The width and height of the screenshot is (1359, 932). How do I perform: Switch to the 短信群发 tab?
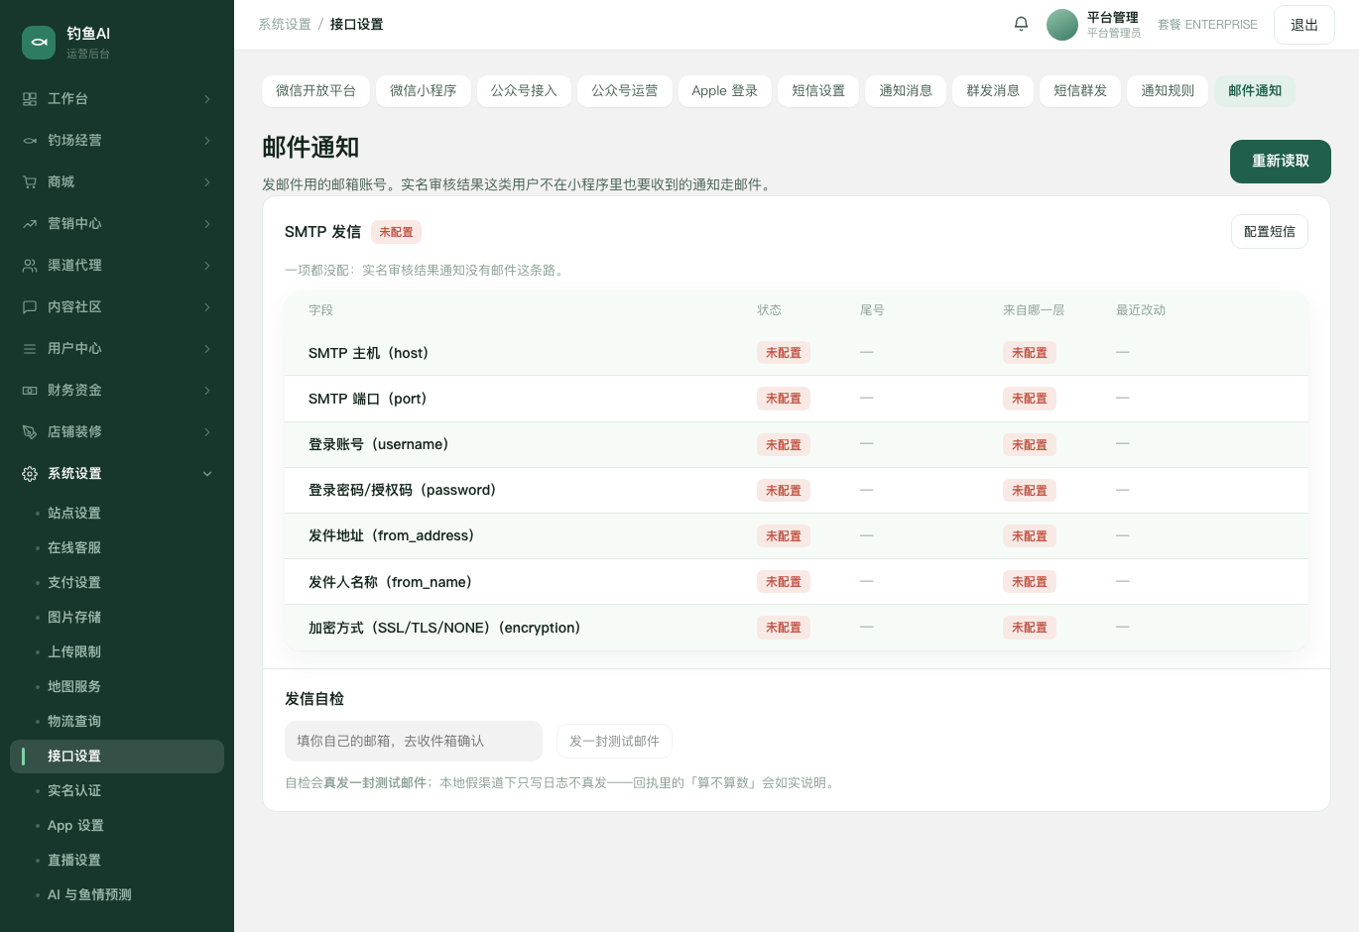coord(1080,91)
